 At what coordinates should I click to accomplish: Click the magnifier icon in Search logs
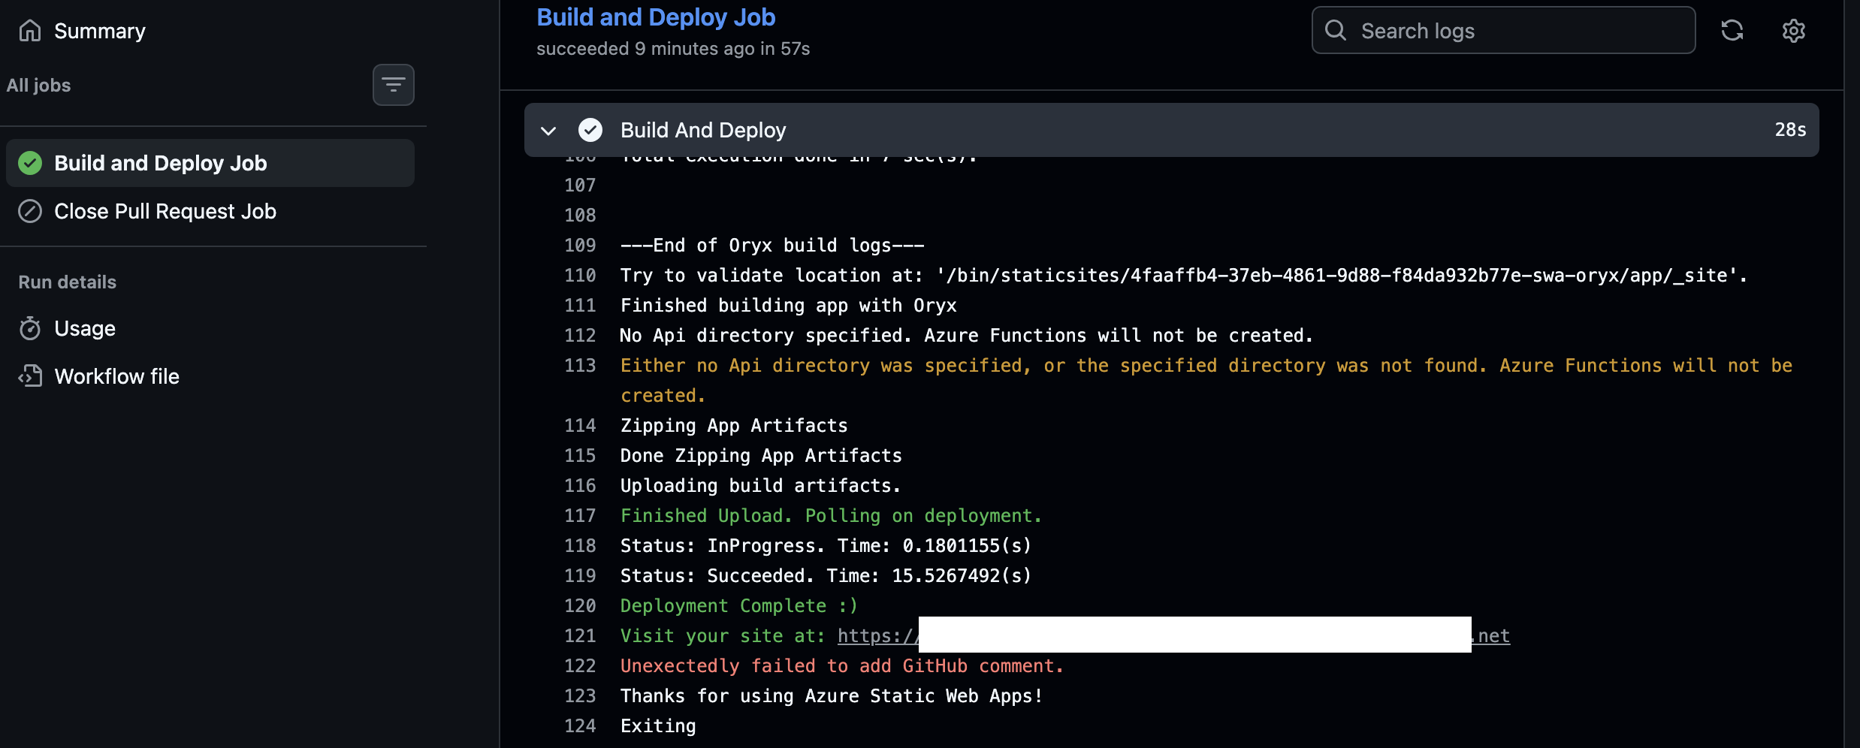(x=1336, y=31)
